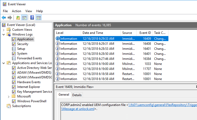197x120 pixels.
Task: Select event at 12/16/2018 6:28:50 AM
Action: click(x=111, y=54)
